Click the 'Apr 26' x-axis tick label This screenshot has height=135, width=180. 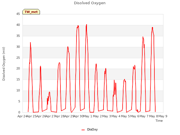(x=41, y=116)
